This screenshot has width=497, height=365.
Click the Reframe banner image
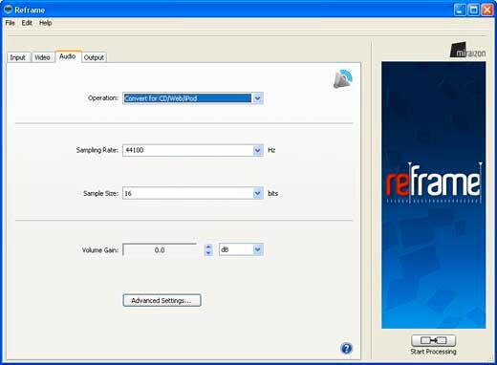pos(434,195)
